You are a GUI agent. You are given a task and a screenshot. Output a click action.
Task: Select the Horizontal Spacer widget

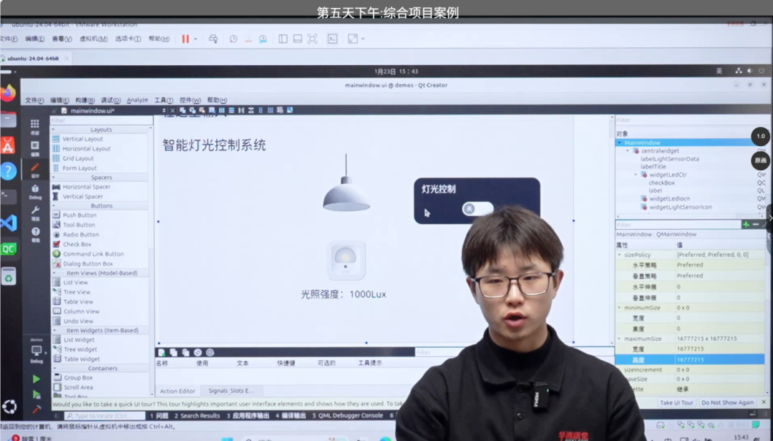coord(86,187)
